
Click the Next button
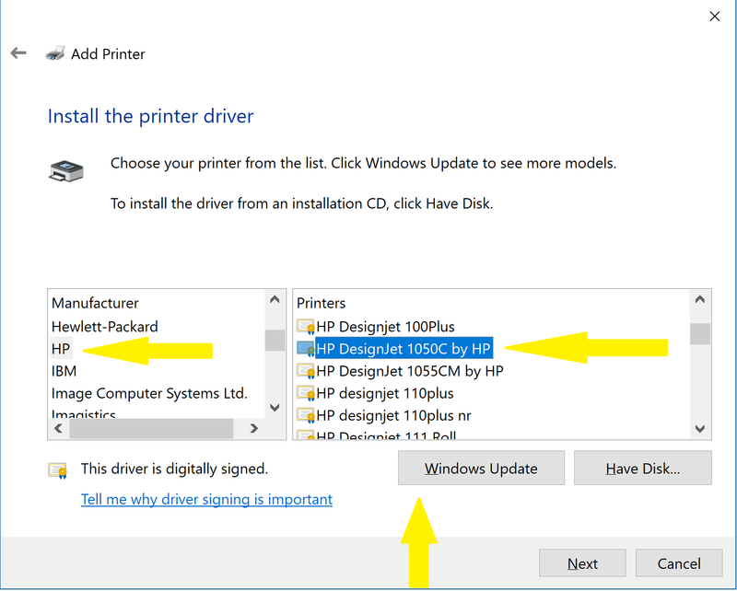582,563
